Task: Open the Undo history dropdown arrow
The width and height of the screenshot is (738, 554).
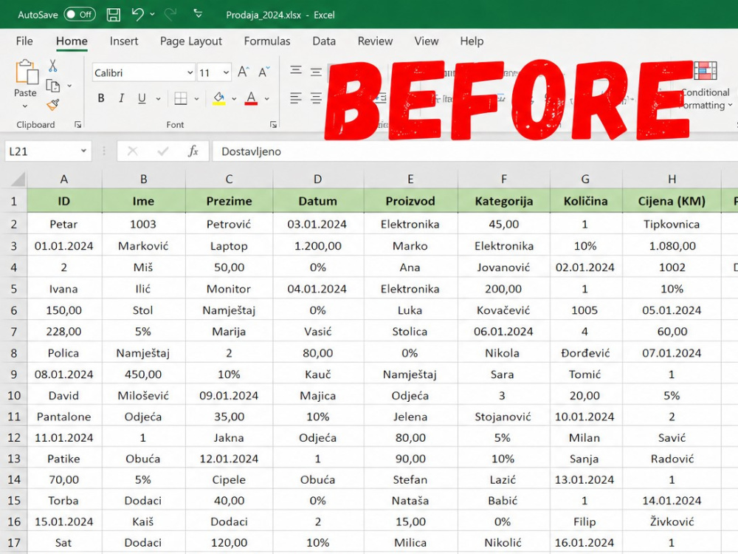Action: (x=152, y=15)
